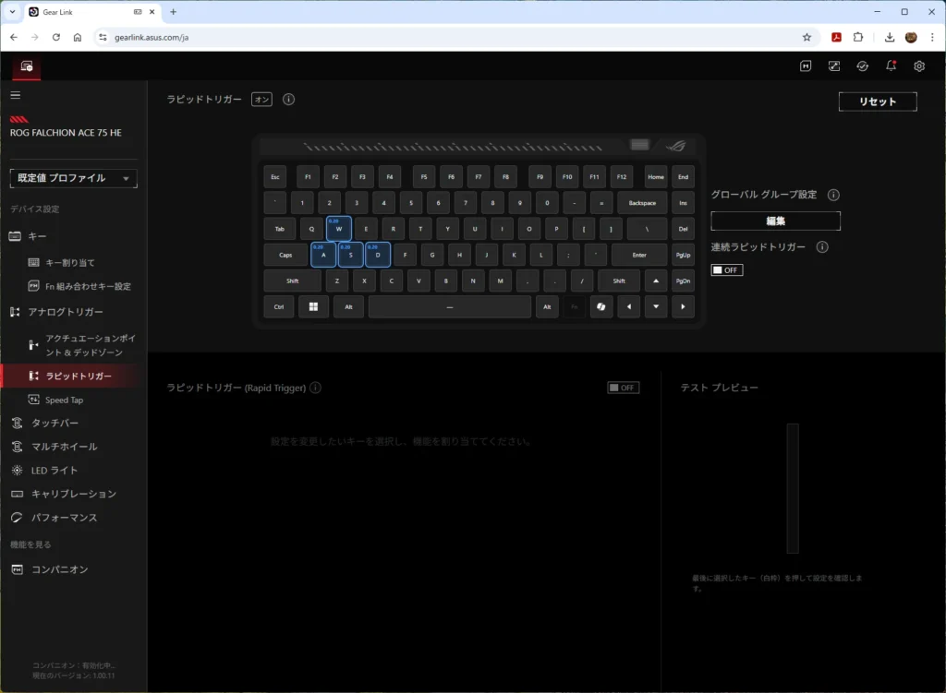Open the settings gear in Gear Link
This screenshot has width=946, height=693.
click(x=919, y=66)
